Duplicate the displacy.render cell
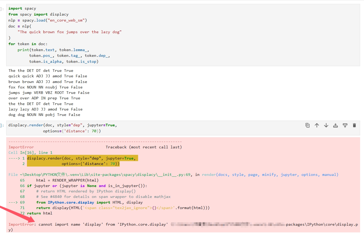This screenshot has height=235, width=364. (308, 125)
